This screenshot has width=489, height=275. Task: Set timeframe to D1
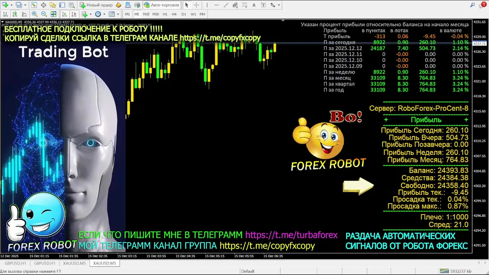(184, 14)
